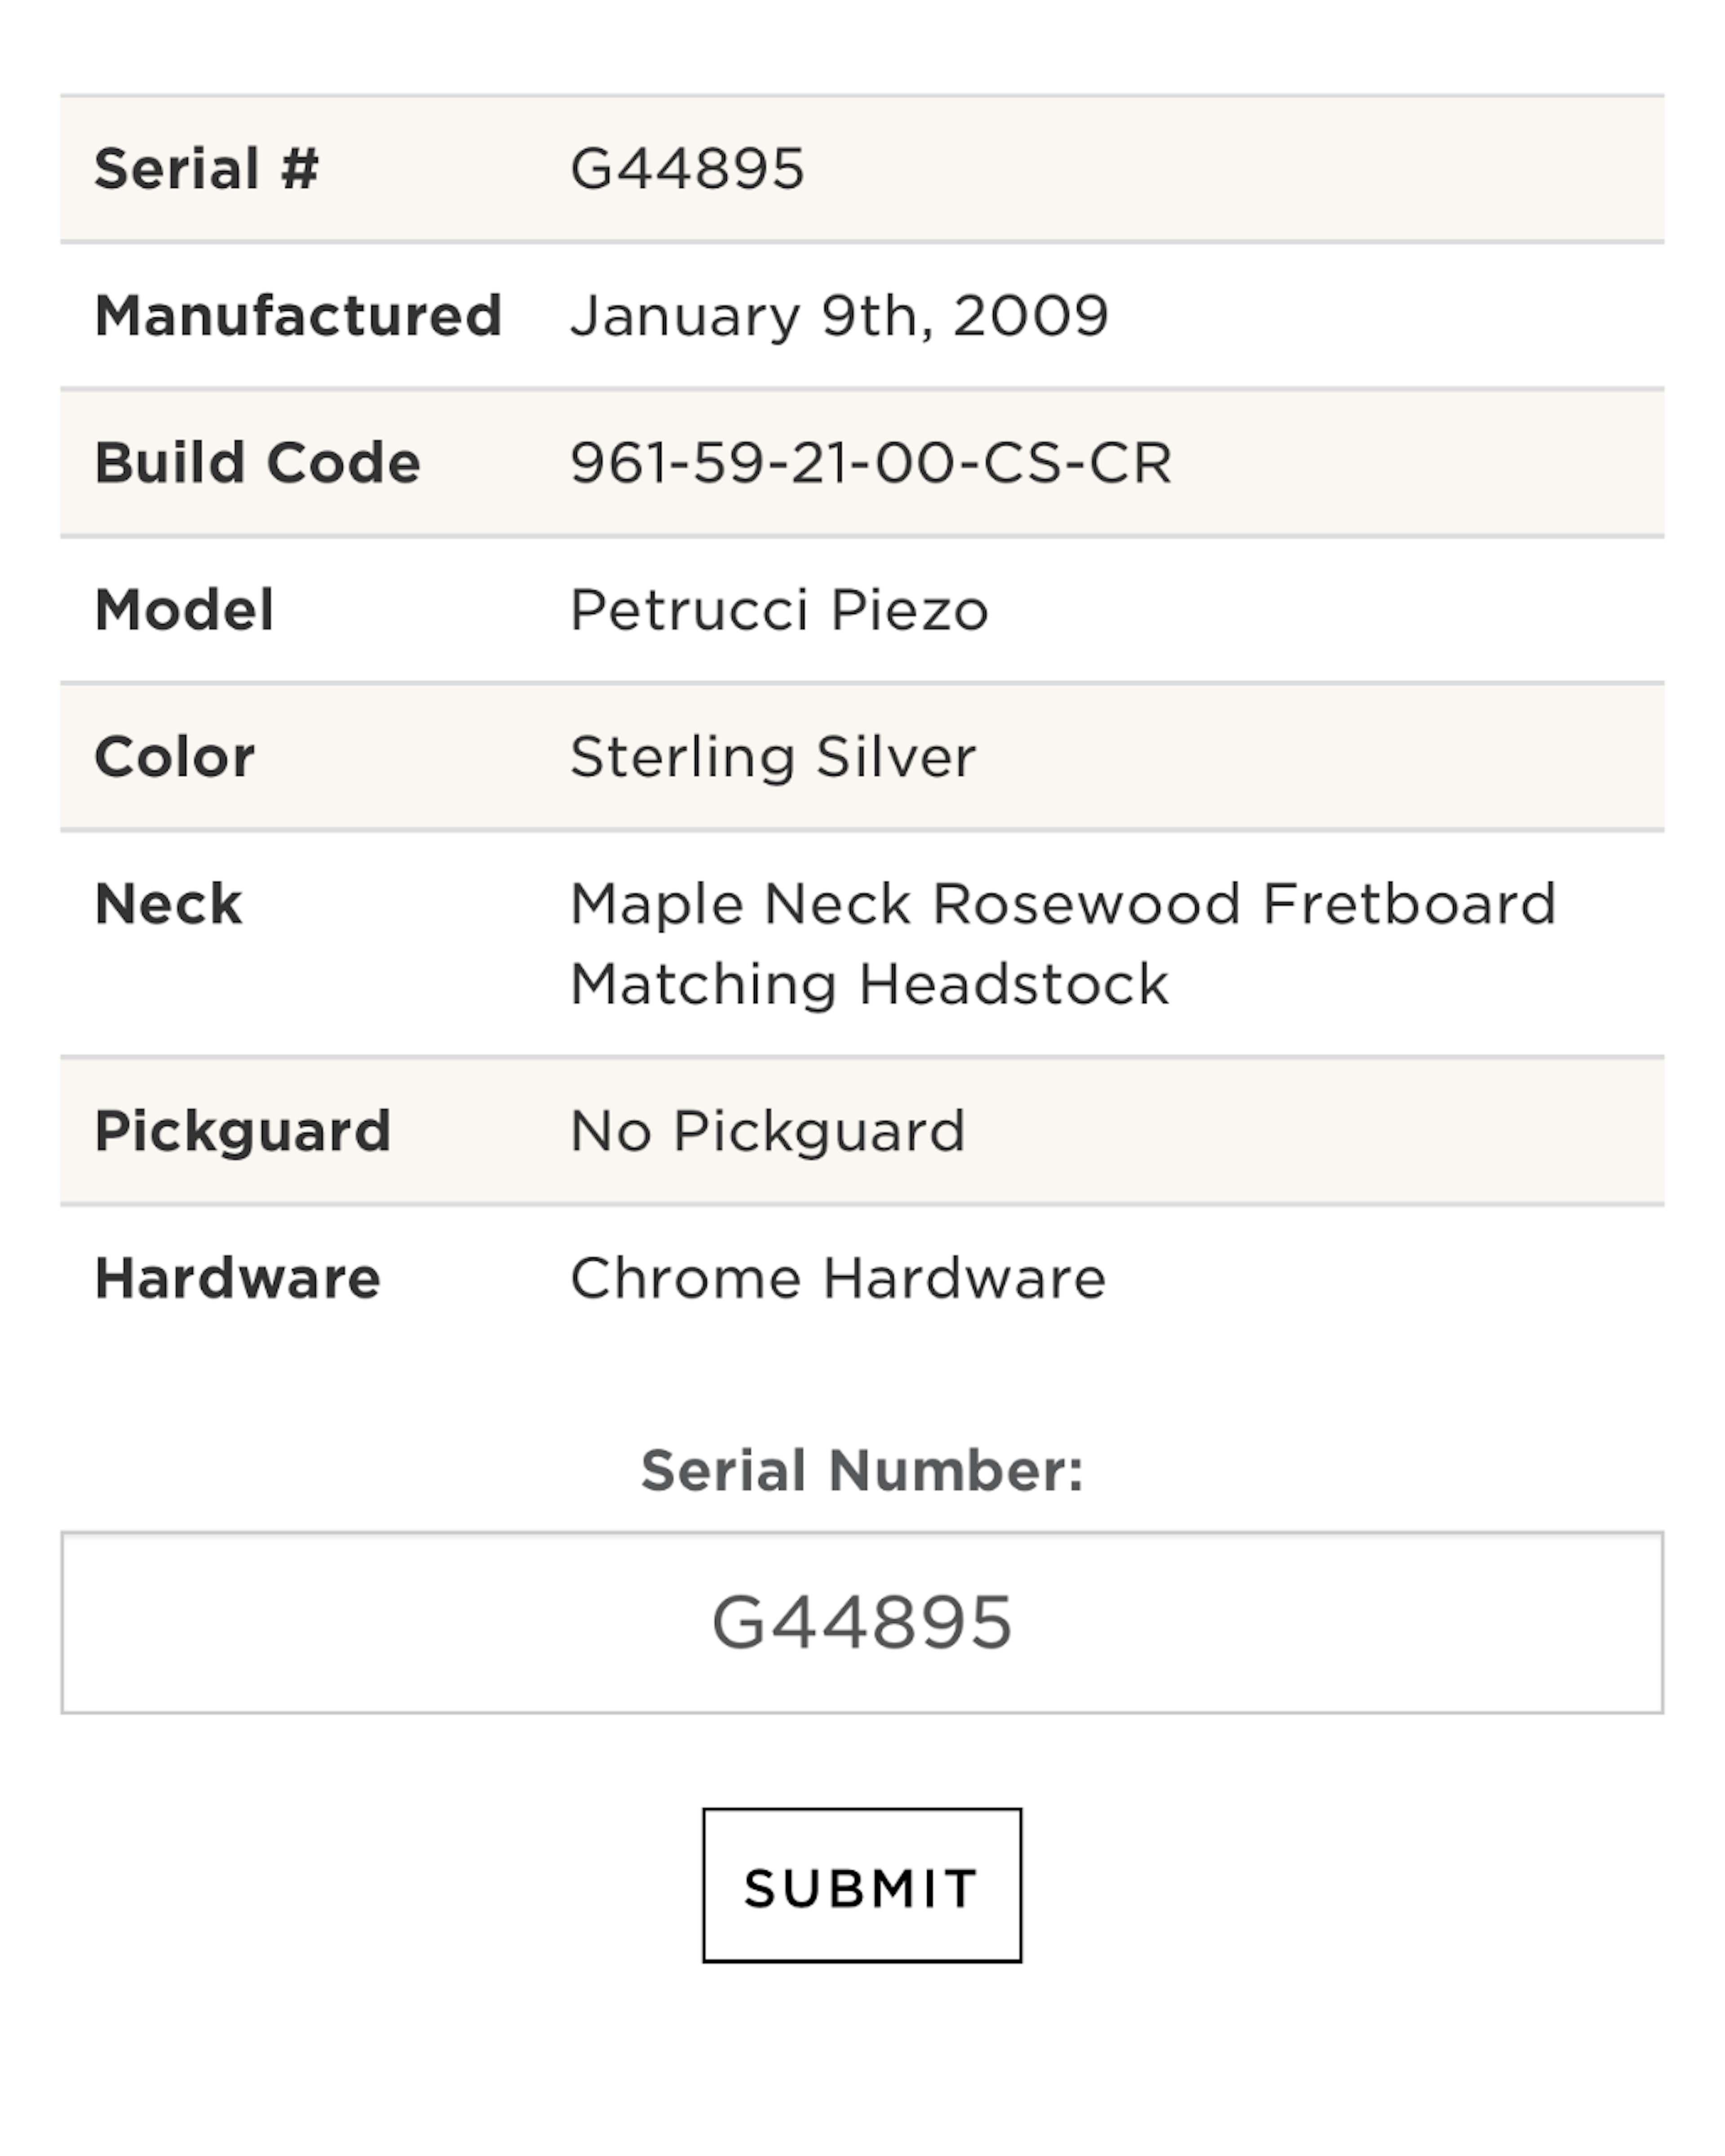Click the 'Matching Headstock' text line
The width and height of the screenshot is (1725, 2156).
[869, 984]
